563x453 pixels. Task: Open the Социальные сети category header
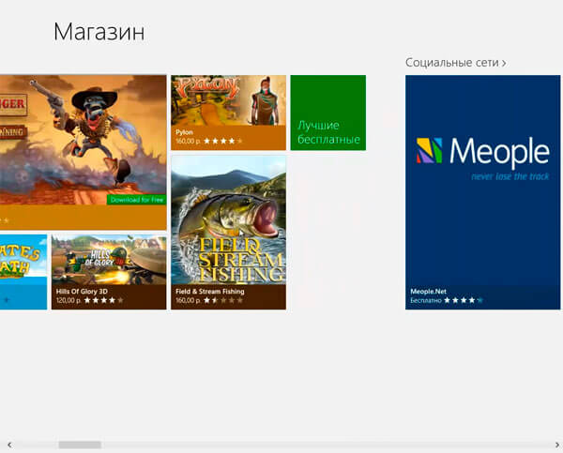456,63
